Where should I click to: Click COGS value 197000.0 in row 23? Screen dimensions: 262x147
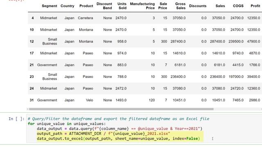[236, 77]
